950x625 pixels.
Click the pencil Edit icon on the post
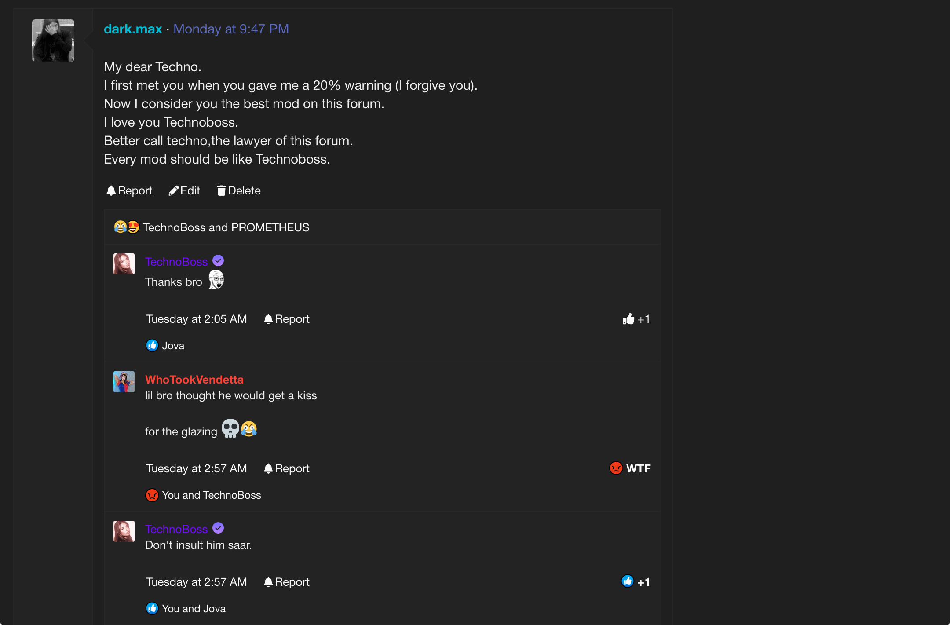tap(174, 190)
